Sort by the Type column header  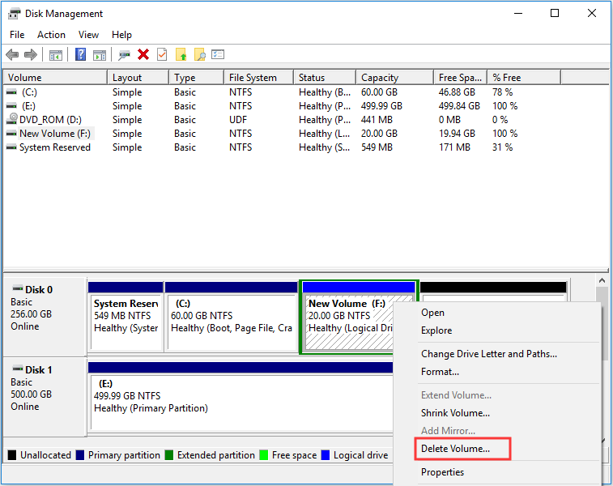196,78
